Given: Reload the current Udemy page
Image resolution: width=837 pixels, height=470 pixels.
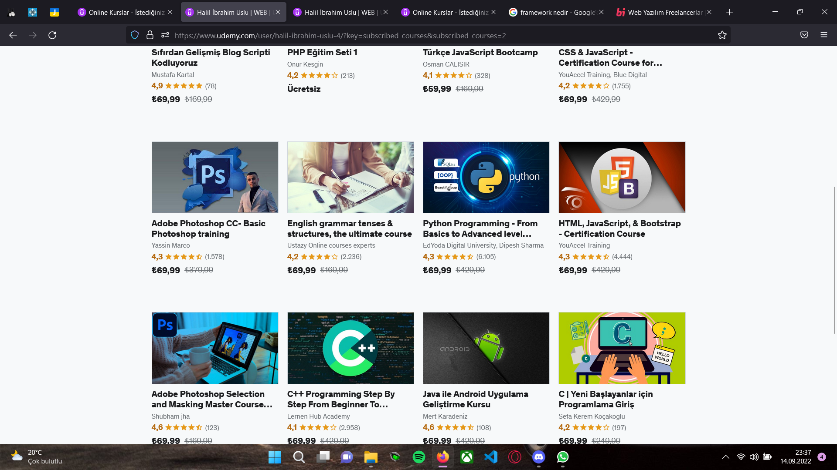Looking at the screenshot, I should 52,35.
